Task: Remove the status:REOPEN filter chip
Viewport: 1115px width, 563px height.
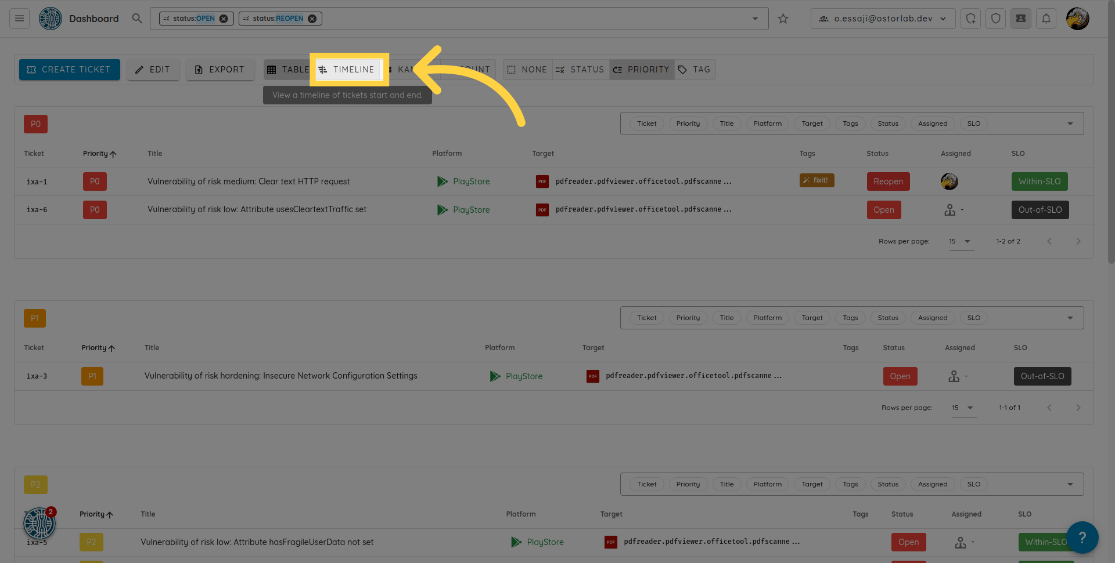Action: pyautogui.click(x=312, y=19)
